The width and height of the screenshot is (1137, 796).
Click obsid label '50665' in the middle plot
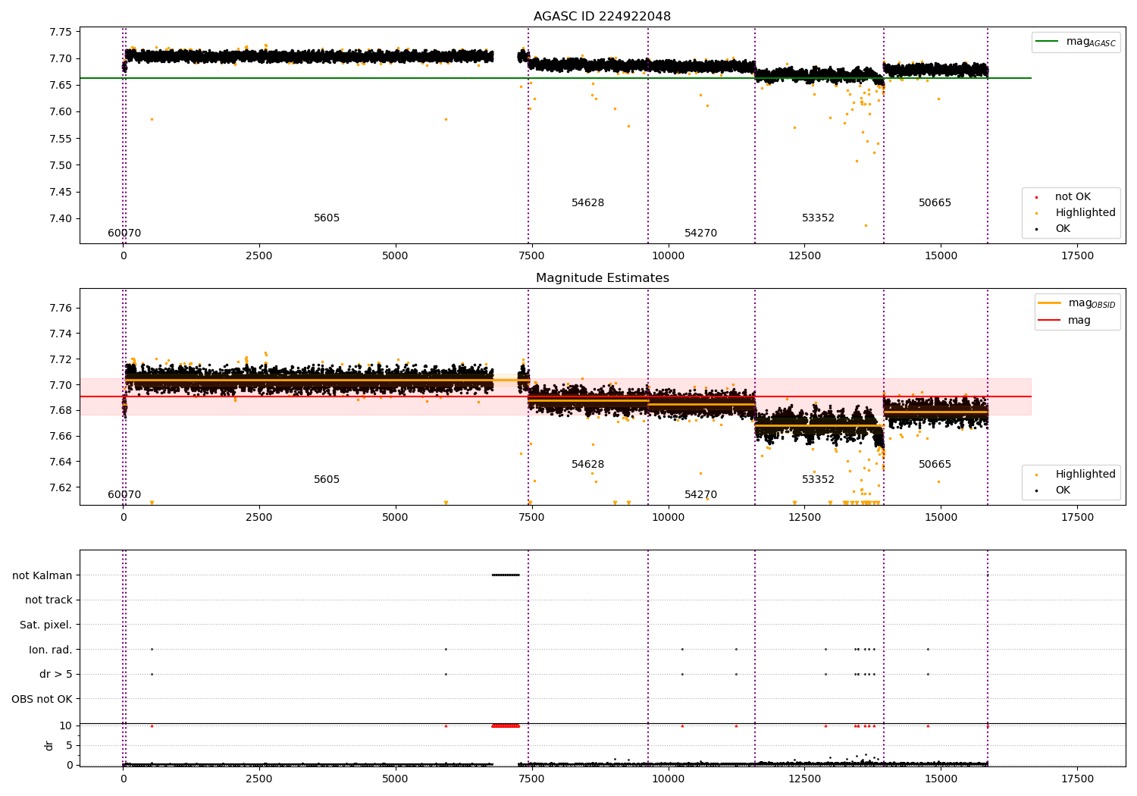click(x=935, y=465)
